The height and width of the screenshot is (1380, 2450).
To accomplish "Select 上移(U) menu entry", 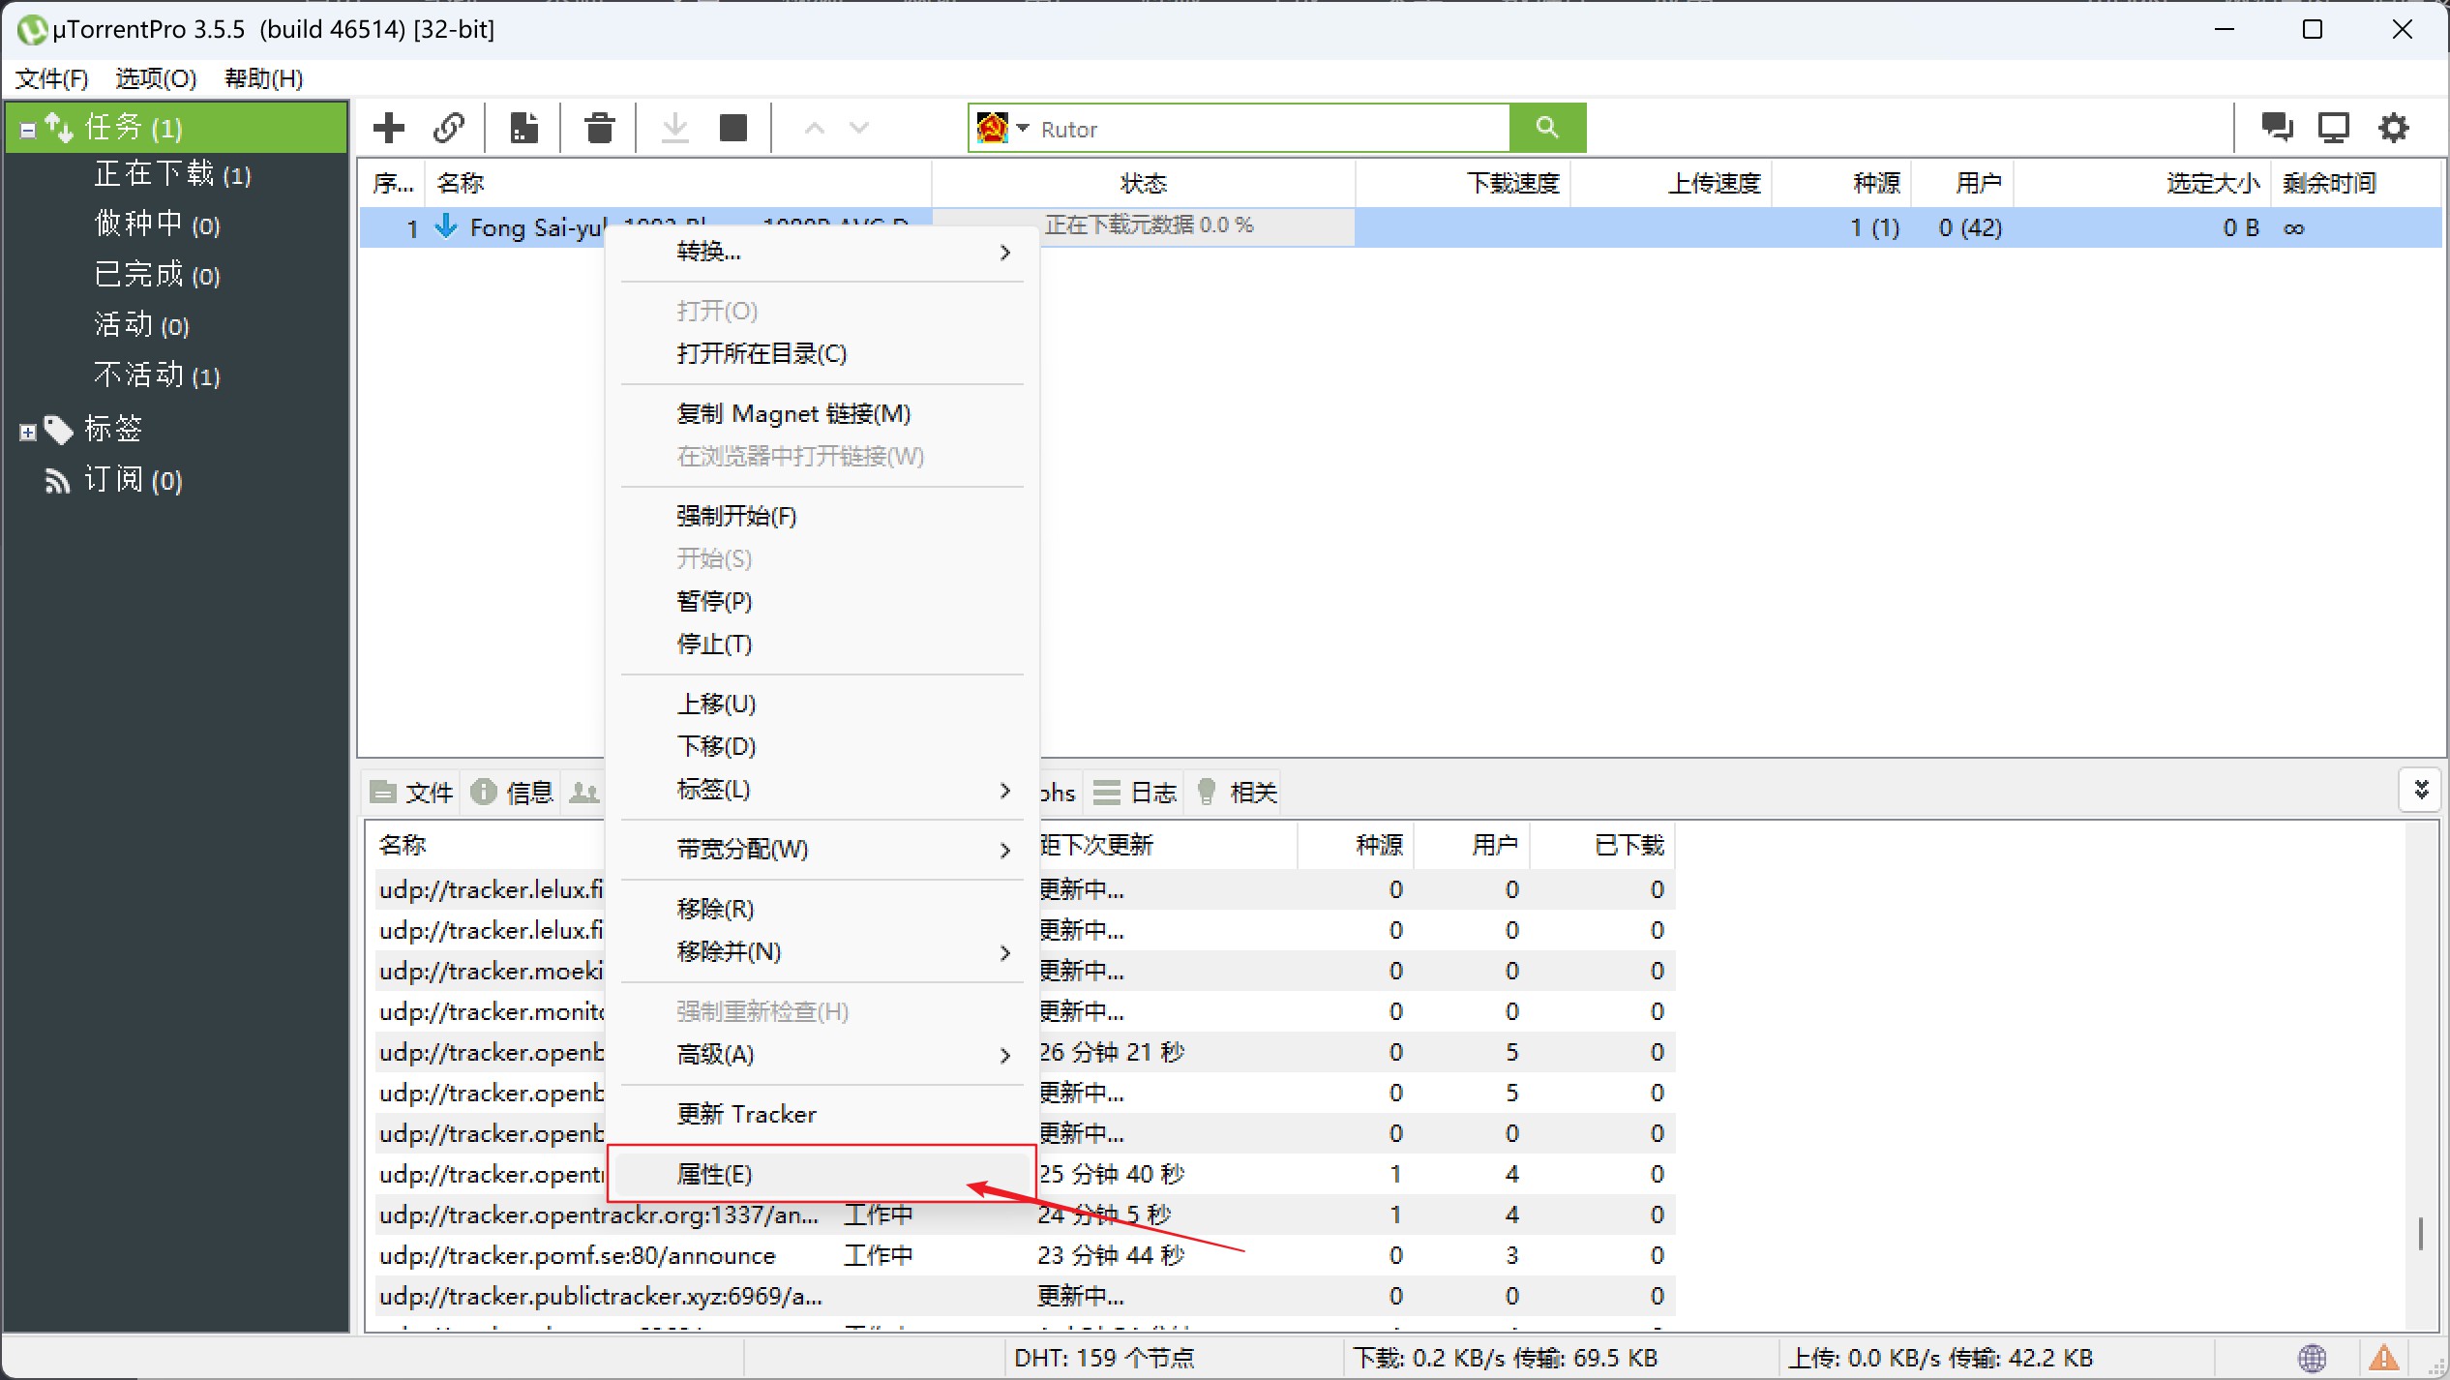I will pos(822,704).
